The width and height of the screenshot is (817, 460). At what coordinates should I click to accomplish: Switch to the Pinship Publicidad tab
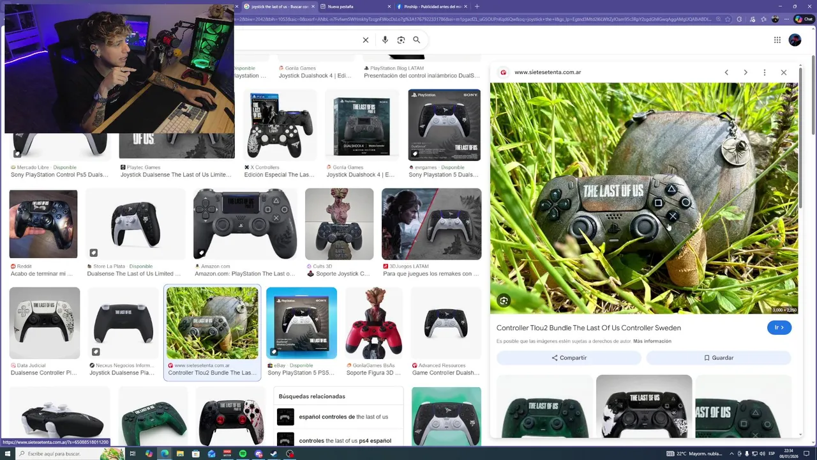[433, 6]
